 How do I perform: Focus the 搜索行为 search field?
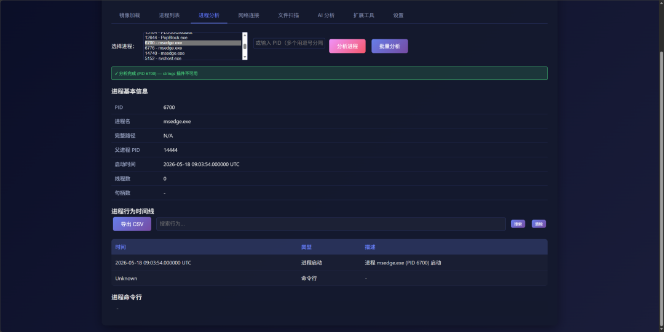click(331, 224)
